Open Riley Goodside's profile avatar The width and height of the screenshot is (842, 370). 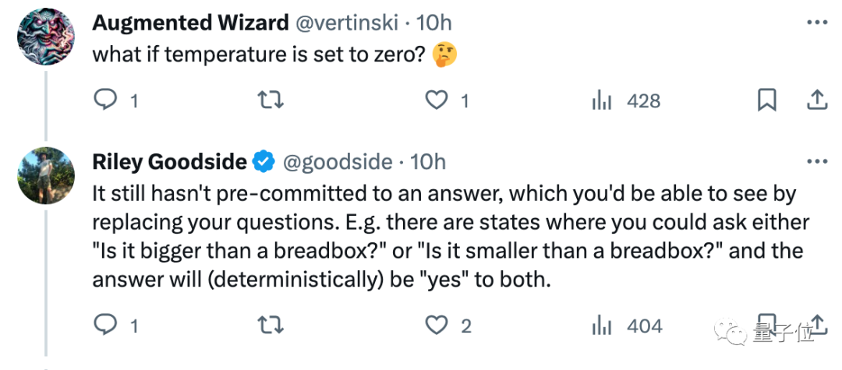[x=44, y=175]
